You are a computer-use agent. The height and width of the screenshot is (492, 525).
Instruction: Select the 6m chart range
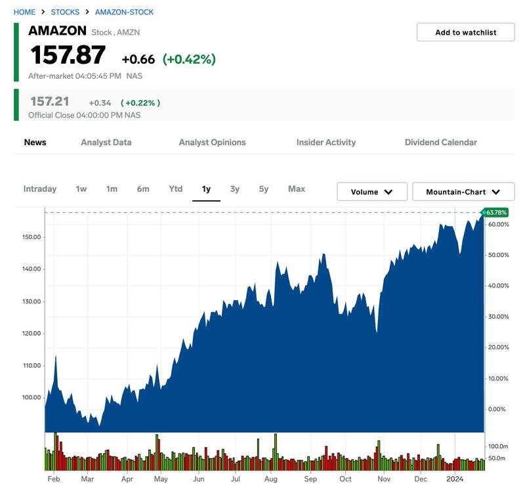tap(143, 189)
